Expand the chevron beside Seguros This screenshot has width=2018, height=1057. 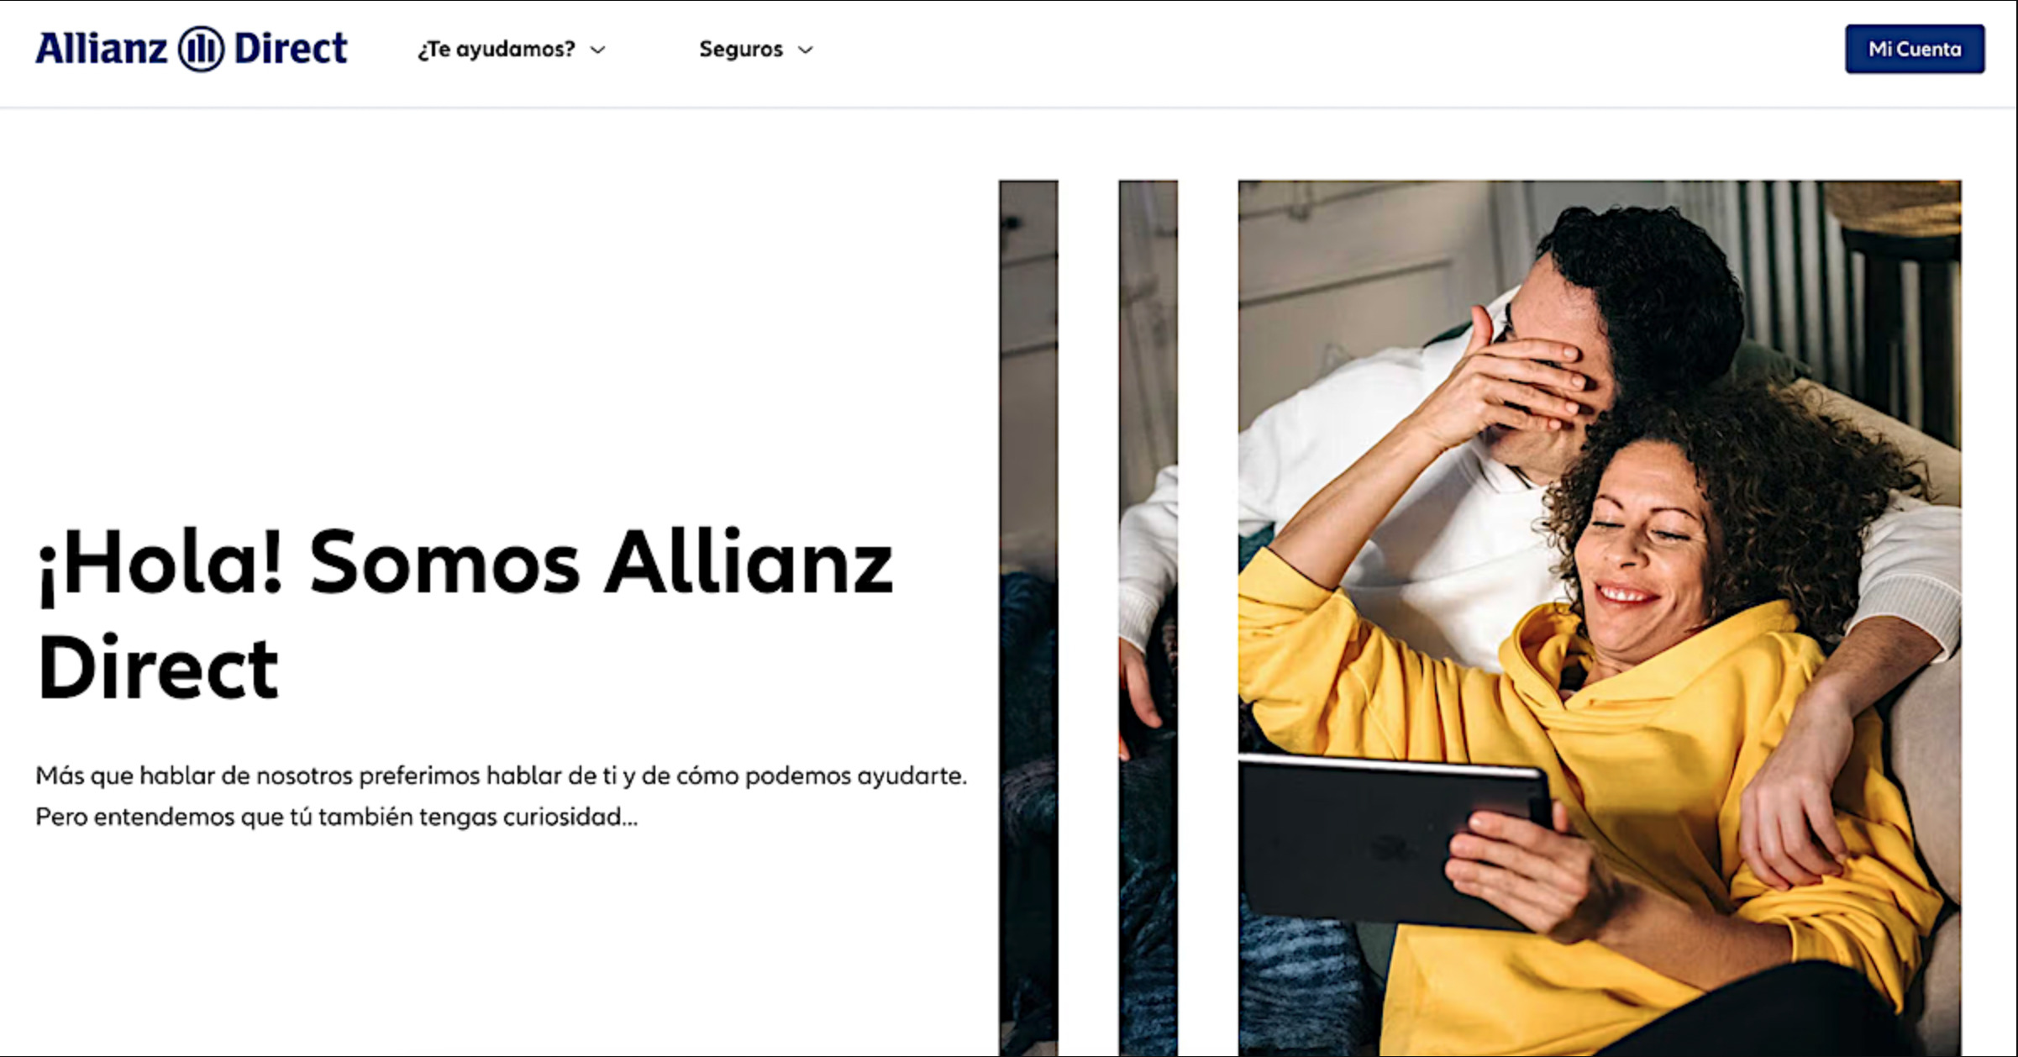coord(805,50)
